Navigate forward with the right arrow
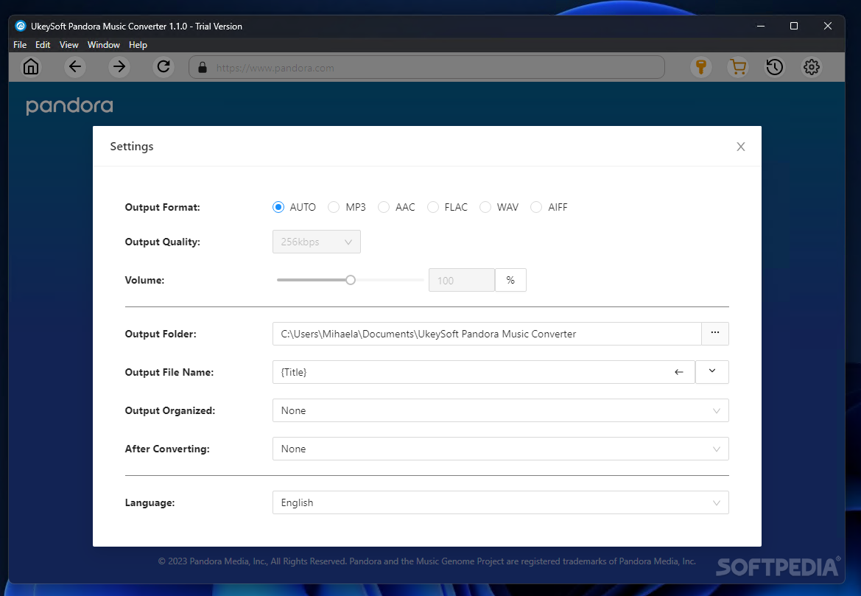 (119, 67)
